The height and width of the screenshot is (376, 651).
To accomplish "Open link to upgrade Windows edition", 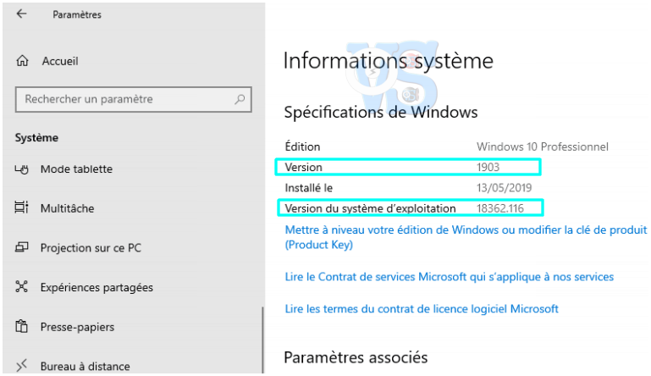I will pos(466,230).
